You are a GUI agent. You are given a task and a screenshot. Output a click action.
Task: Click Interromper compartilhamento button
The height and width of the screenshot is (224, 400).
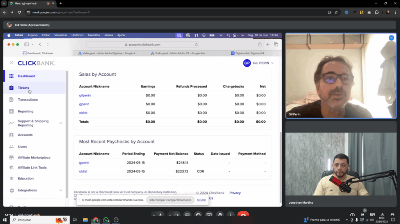pyautogui.click(x=170, y=200)
